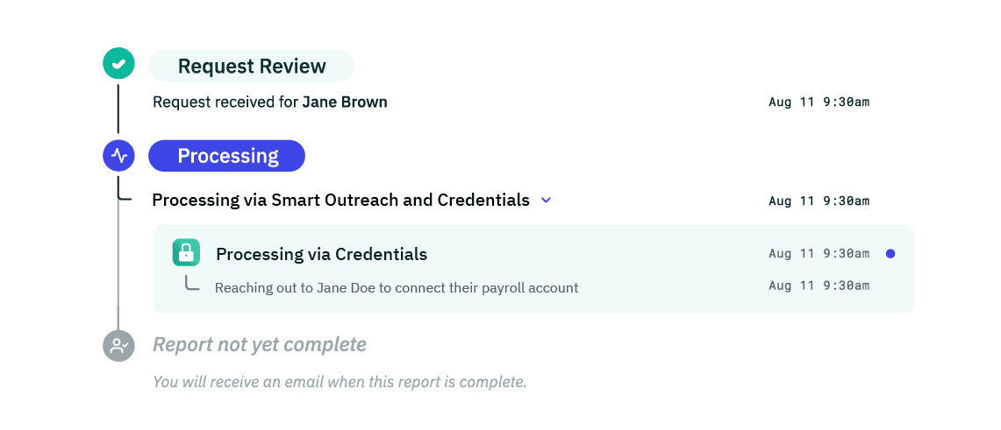Click the green padlock Credentials icon
Viewport: 1001px width, 430px height.
[x=186, y=252]
